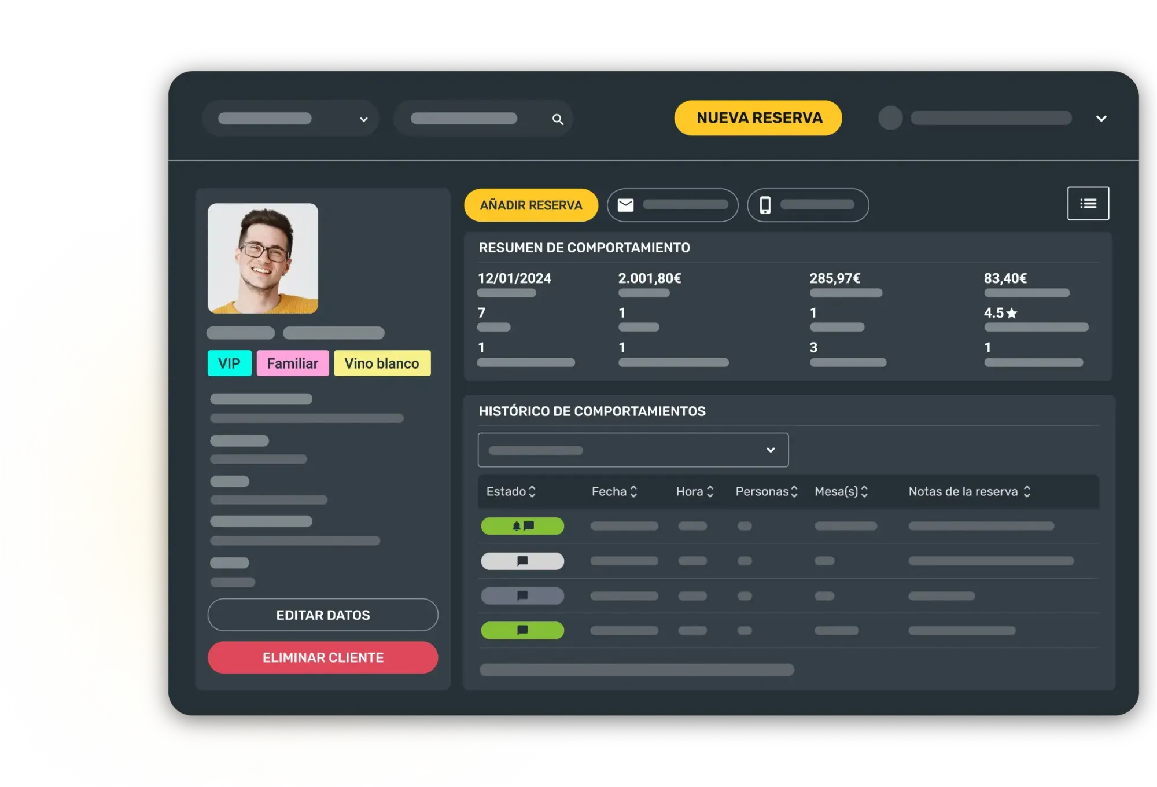Click the 83,40€ amount
This screenshot has height=787, width=1157.
tap(1005, 278)
